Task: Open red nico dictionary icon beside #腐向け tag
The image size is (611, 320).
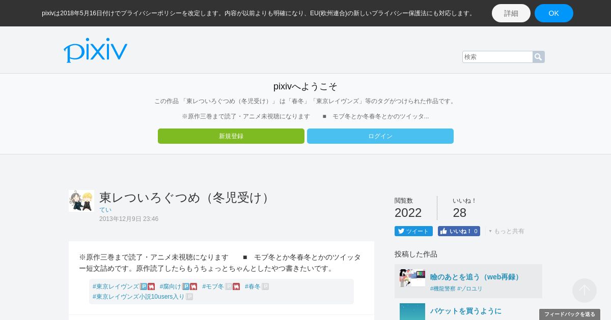Action: pos(193,286)
